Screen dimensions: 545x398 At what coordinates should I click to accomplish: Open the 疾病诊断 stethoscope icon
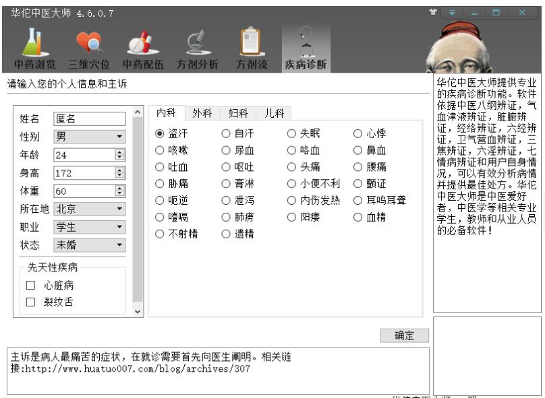[x=306, y=48]
